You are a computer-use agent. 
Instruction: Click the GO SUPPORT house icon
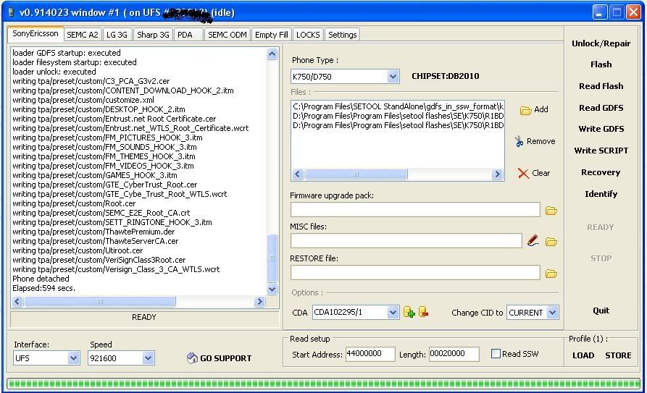192,358
